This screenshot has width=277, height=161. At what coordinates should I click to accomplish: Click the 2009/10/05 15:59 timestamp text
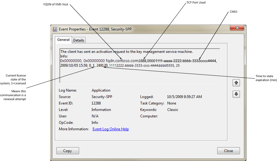click(74, 65)
